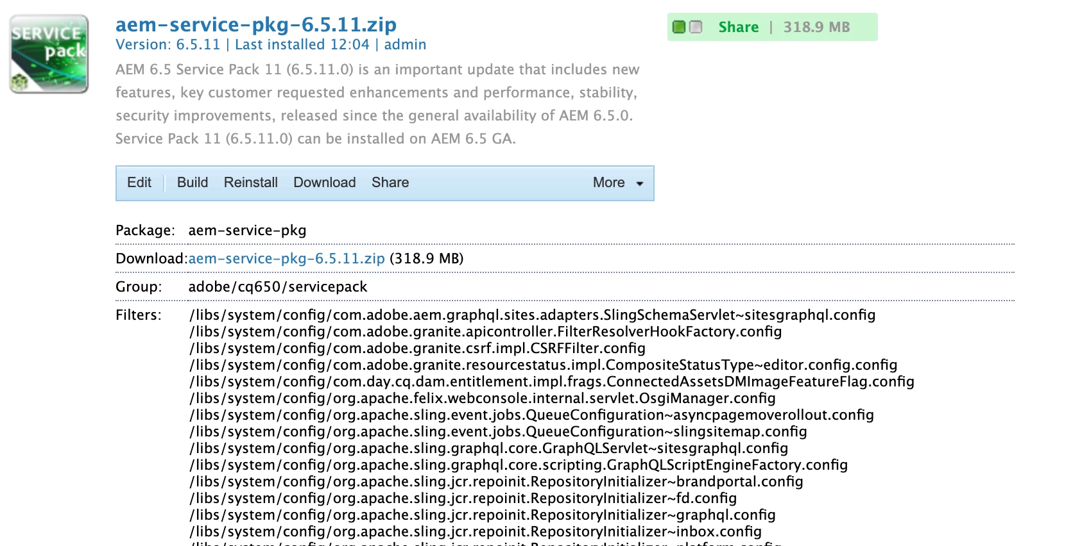Reinstall the service pack package
Screen dimensions: 1082x546
coord(251,183)
